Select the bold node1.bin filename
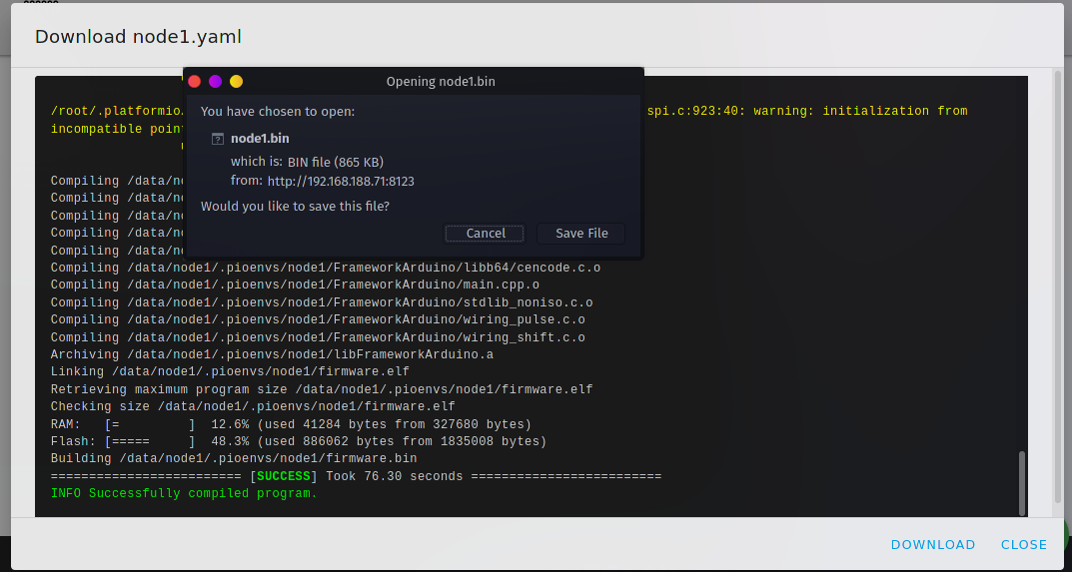 (260, 139)
